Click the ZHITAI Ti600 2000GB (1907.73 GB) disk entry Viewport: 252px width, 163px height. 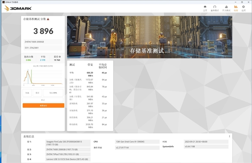68,150
